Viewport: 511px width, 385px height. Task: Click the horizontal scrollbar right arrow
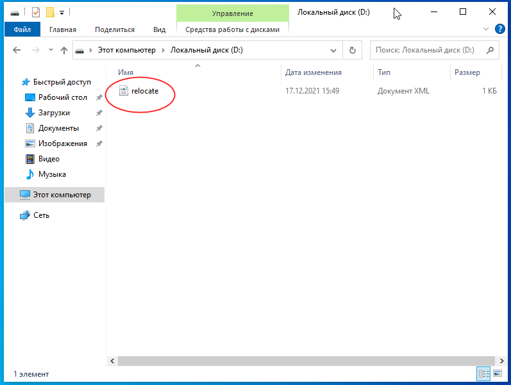[x=501, y=361]
